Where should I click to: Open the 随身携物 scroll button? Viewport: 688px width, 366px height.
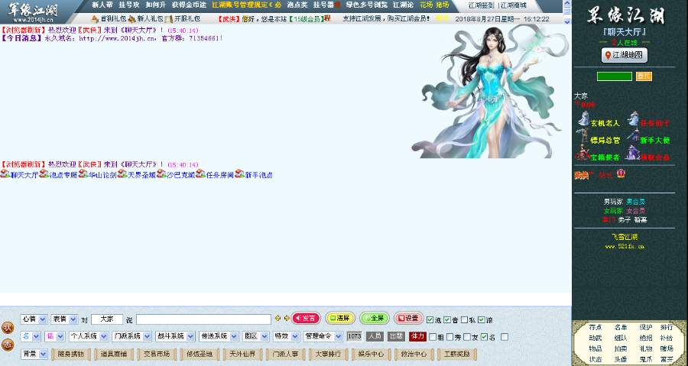coord(70,354)
